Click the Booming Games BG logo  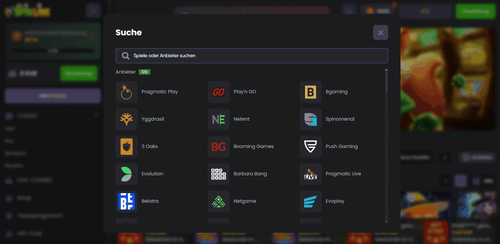(x=218, y=147)
